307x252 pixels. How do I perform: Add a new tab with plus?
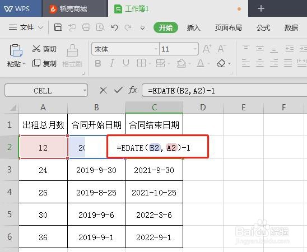point(261,8)
